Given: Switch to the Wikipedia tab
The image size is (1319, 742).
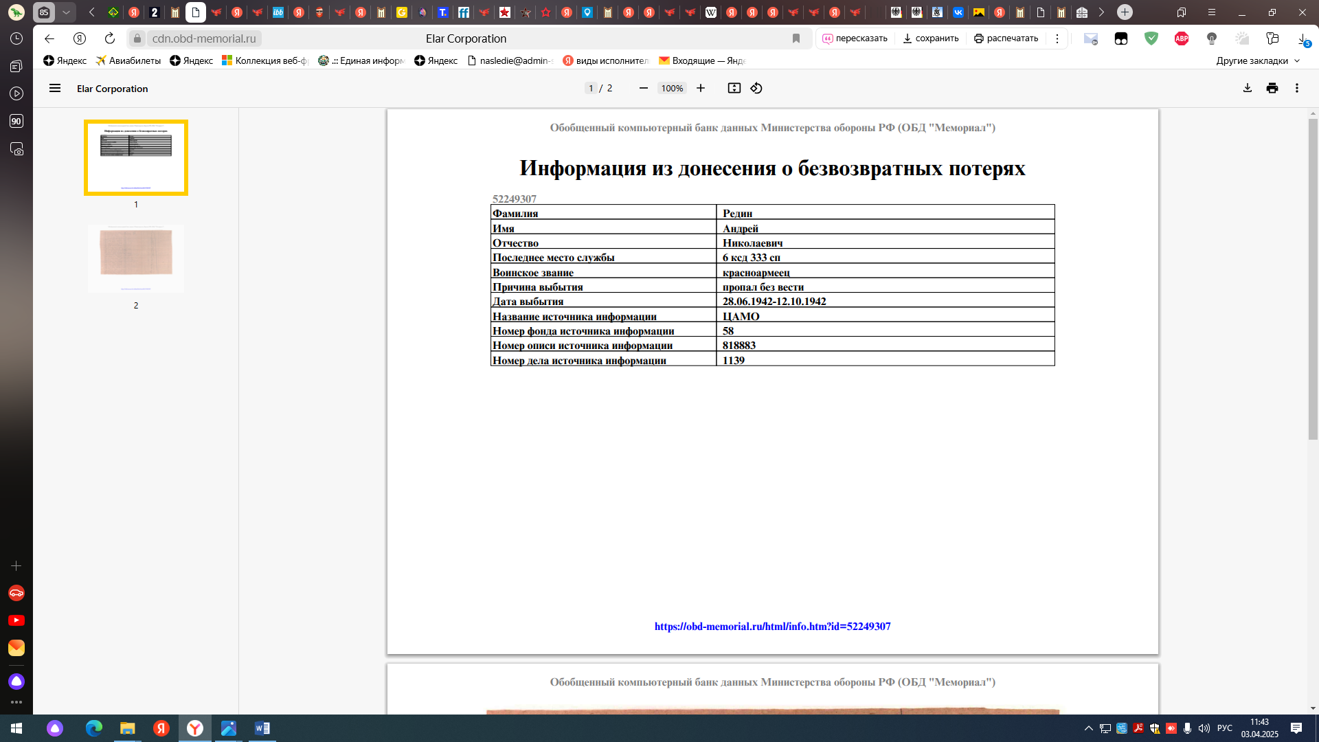Looking at the screenshot, I should point(711,12).
